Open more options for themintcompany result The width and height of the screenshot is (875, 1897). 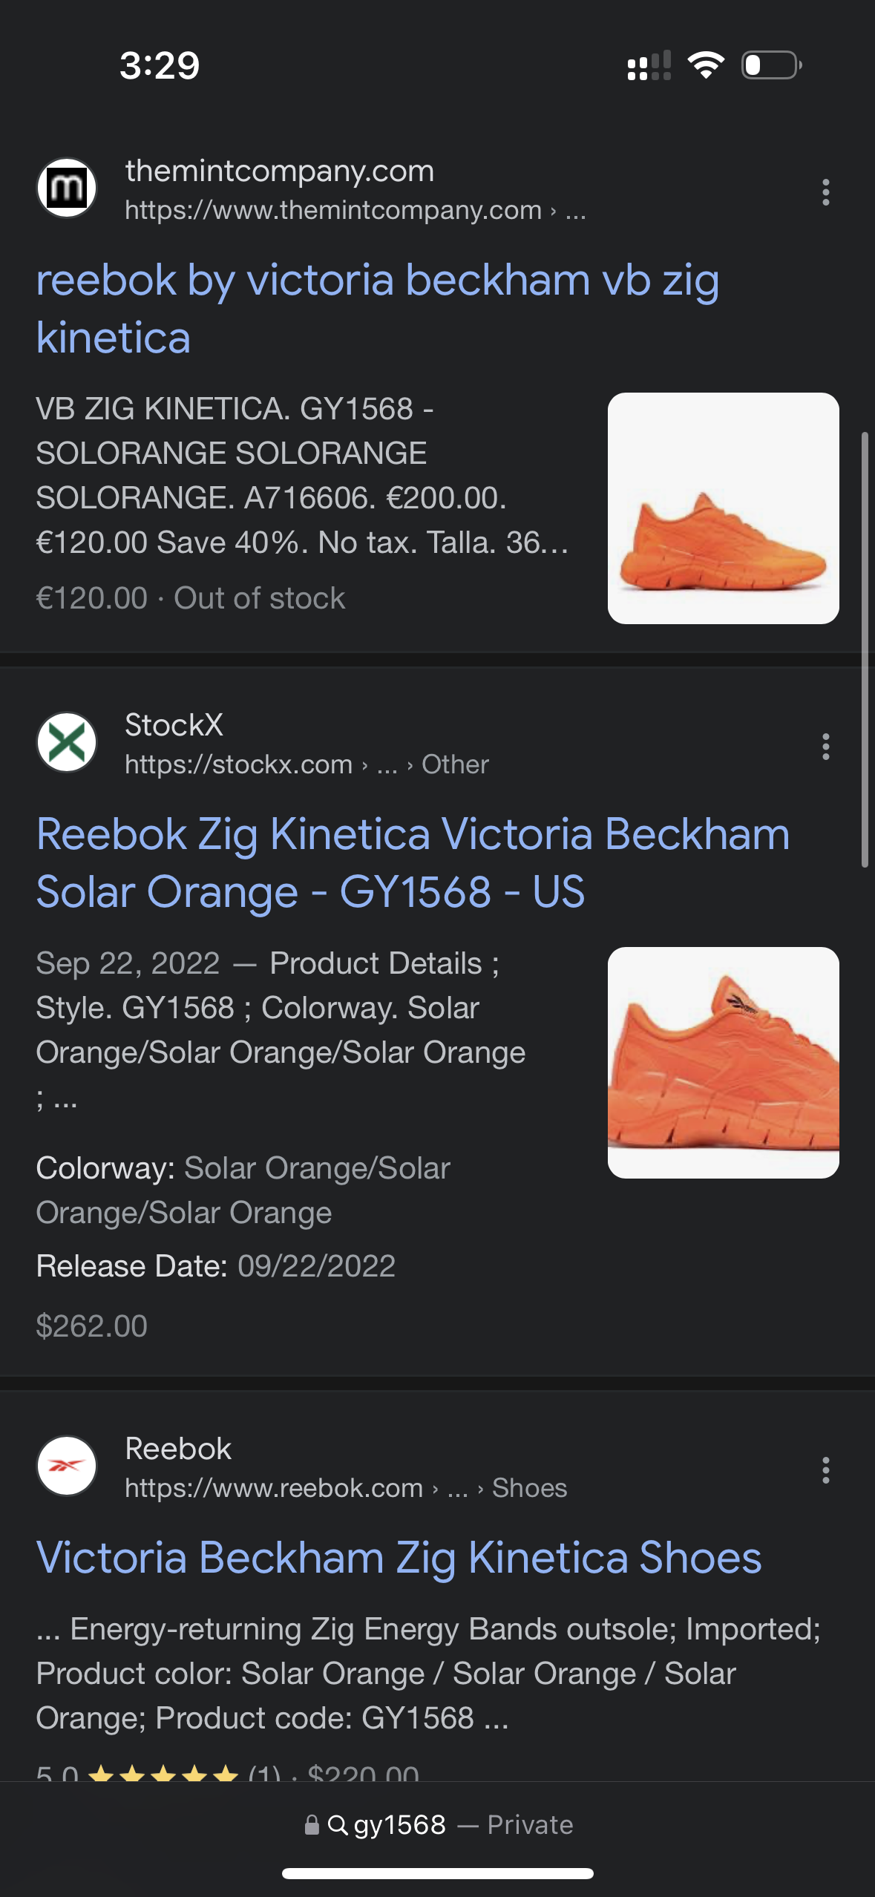825,192
